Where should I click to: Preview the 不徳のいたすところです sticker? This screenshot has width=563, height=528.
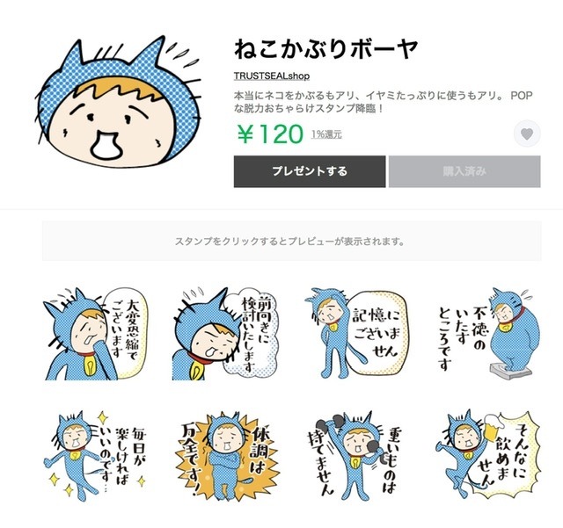pyautogui.click(x=488, y=334)
